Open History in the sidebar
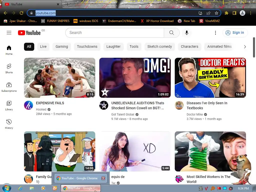The height and width of the screenshot is (192, 256). 9,124
